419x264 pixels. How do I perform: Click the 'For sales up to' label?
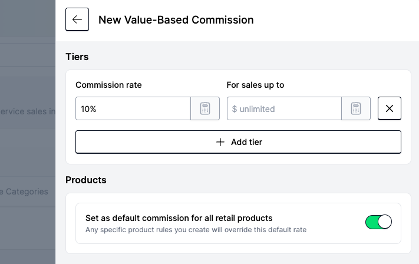point(255,85)
